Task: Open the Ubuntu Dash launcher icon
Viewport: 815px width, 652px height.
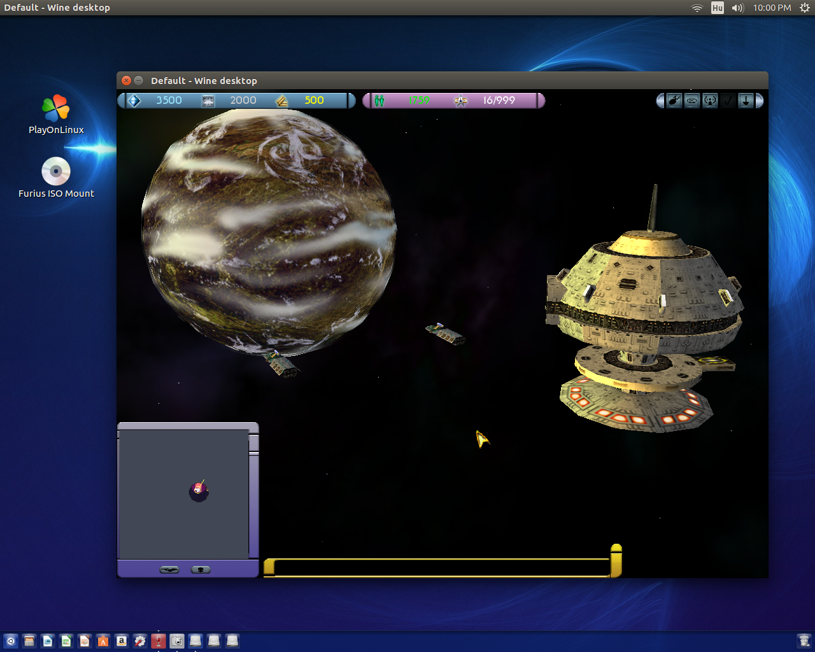Action: click(x=10, y=641)
